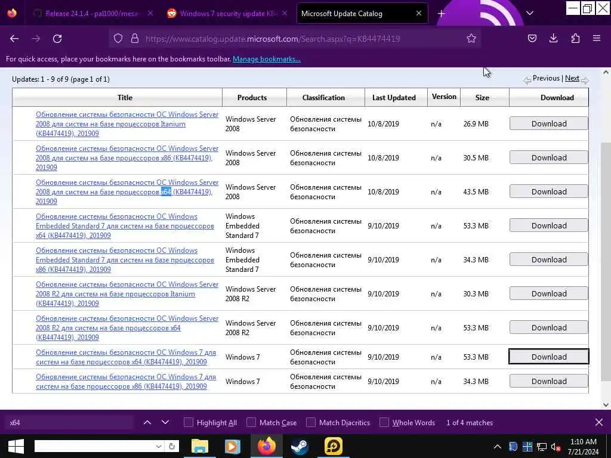Viewport: 611px width, 458px height.
Task: Save to Pocket icon in toolbar
Action: (532, 38)
